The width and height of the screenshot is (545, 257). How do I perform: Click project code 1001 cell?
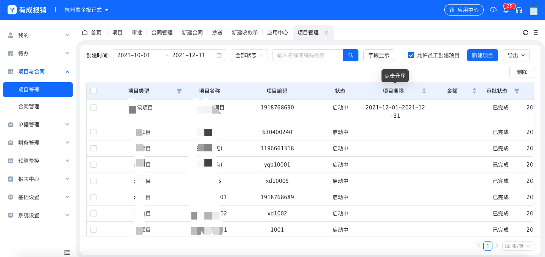[x=277, y=230]
